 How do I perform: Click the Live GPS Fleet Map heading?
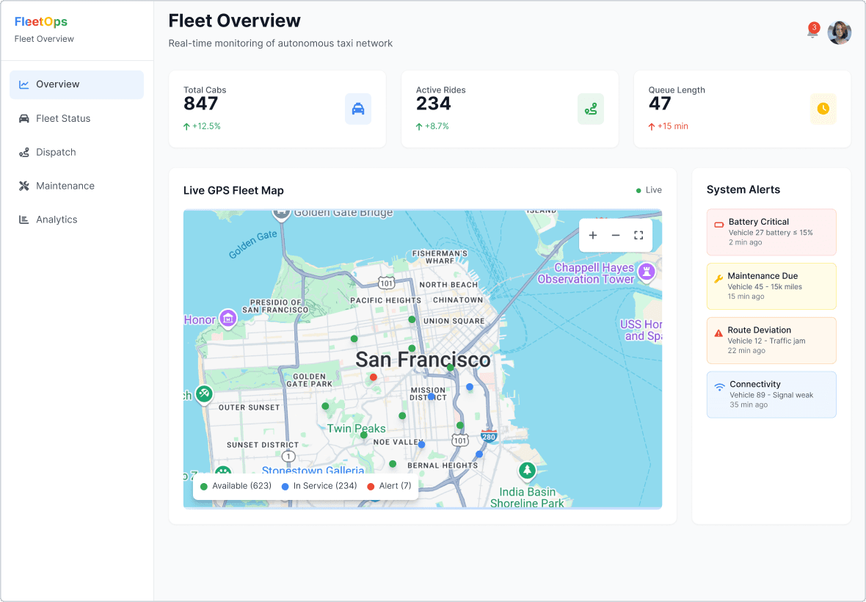[233, 191]
